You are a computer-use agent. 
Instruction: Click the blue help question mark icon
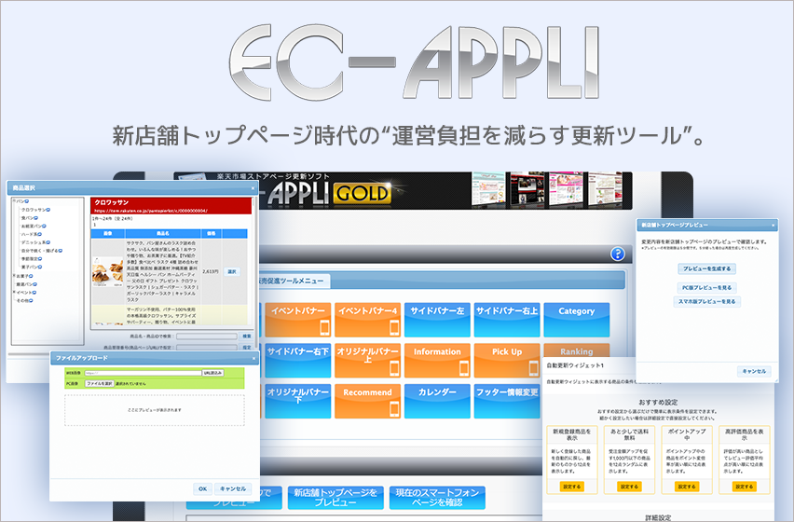click(x=616, y=254)
